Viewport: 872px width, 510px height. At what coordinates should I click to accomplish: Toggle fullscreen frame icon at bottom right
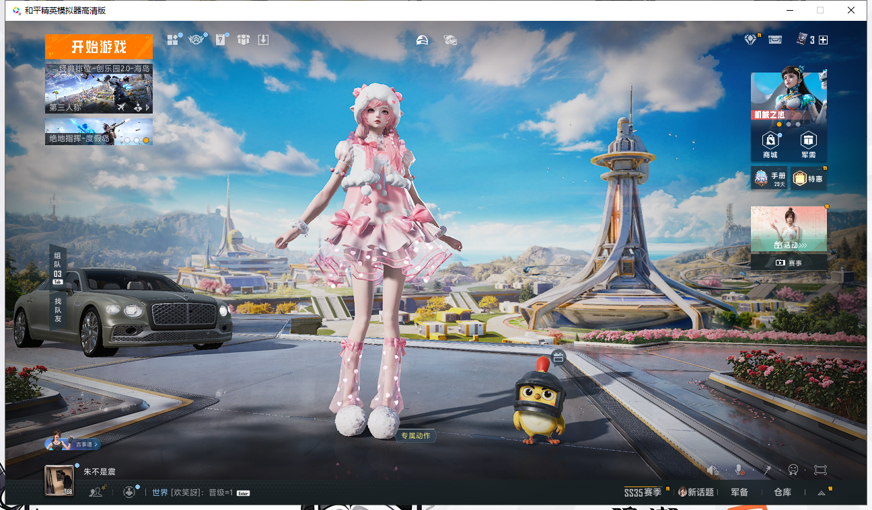[x=820, y=470]
